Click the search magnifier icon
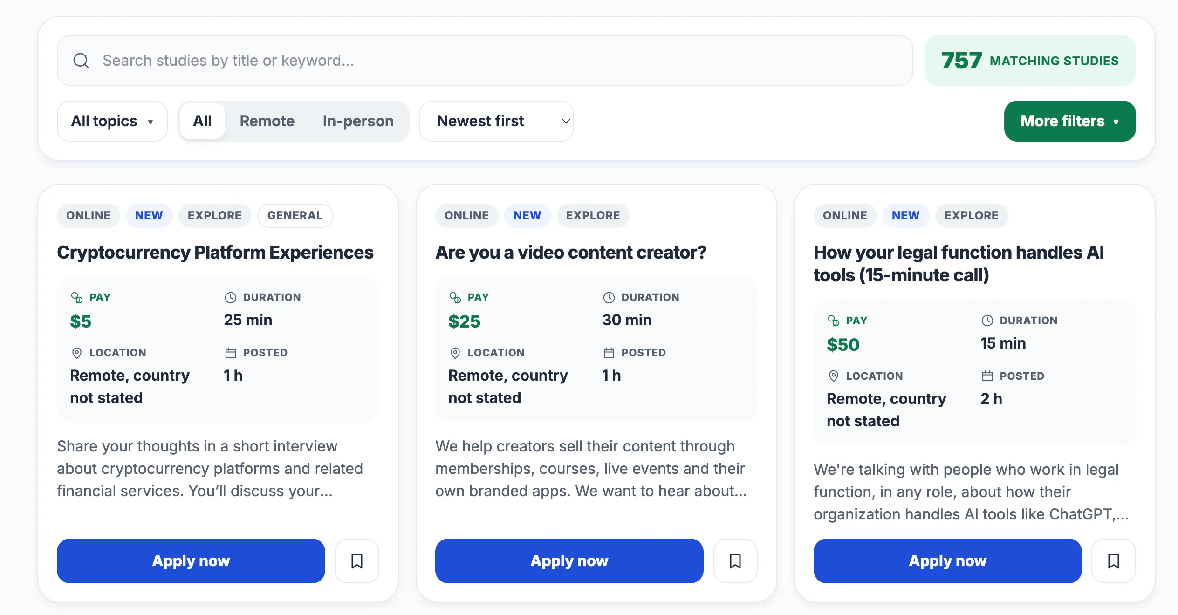Viewport: 1178px width, 615px height. 81,61
